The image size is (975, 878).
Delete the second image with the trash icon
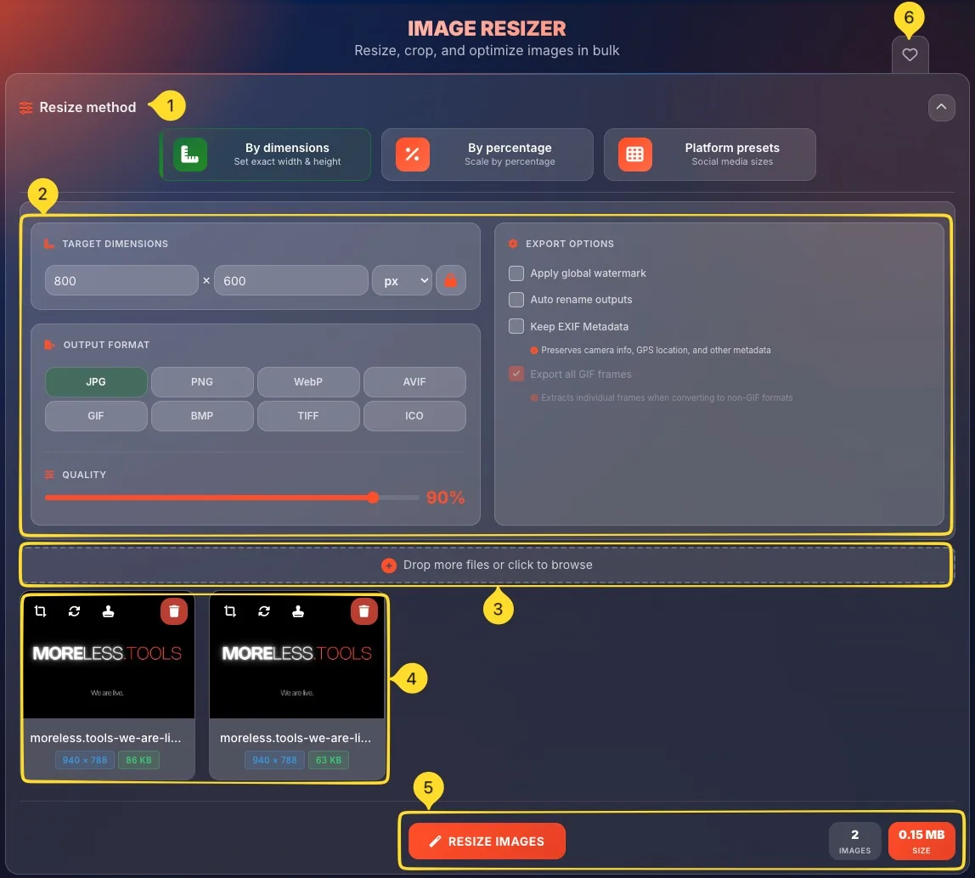coord(364,611)
